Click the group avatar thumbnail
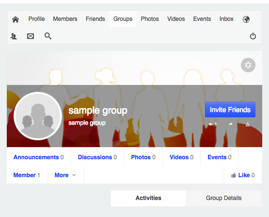This screenshot has height=217, width=269. tap(38, 116)
